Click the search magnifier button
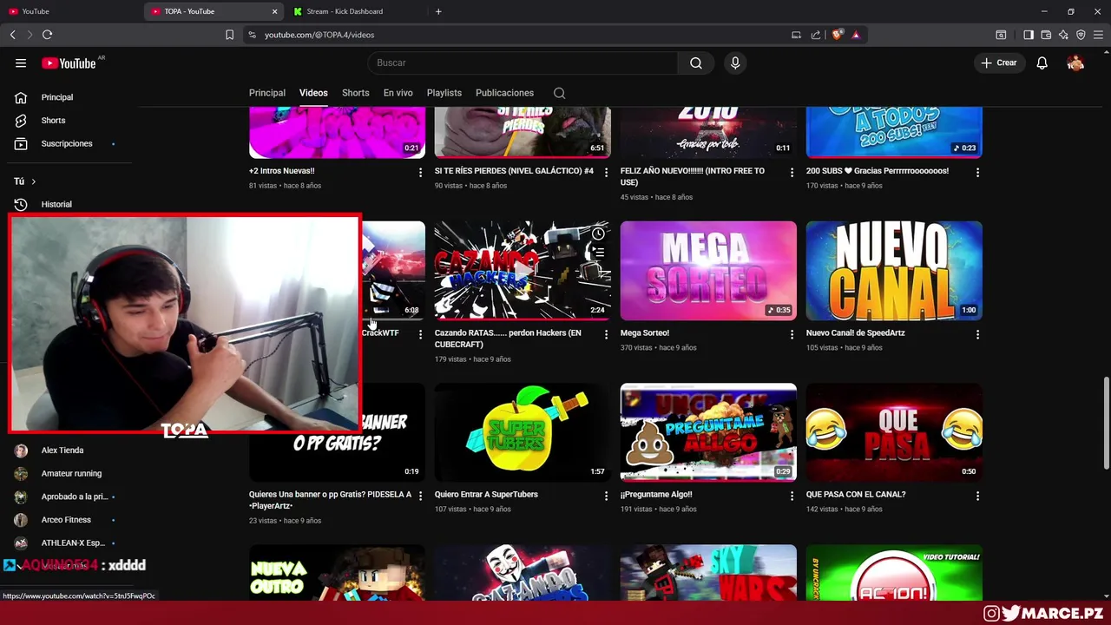 click(696, 62)
